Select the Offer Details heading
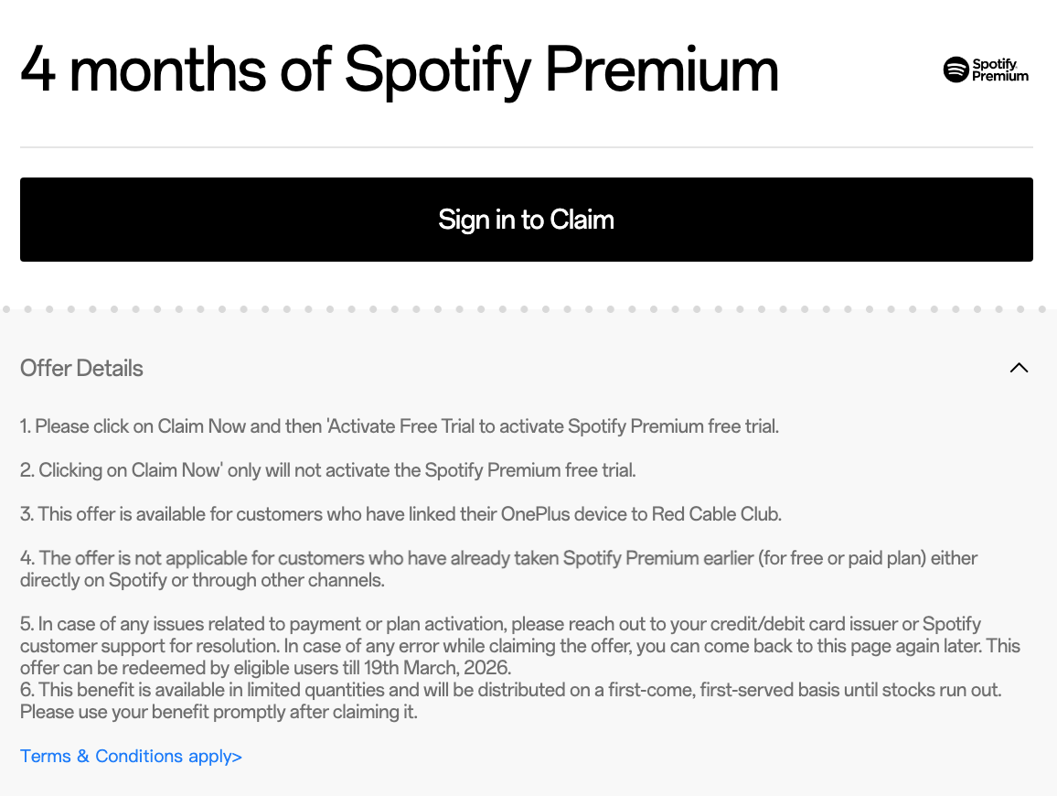 80,368
